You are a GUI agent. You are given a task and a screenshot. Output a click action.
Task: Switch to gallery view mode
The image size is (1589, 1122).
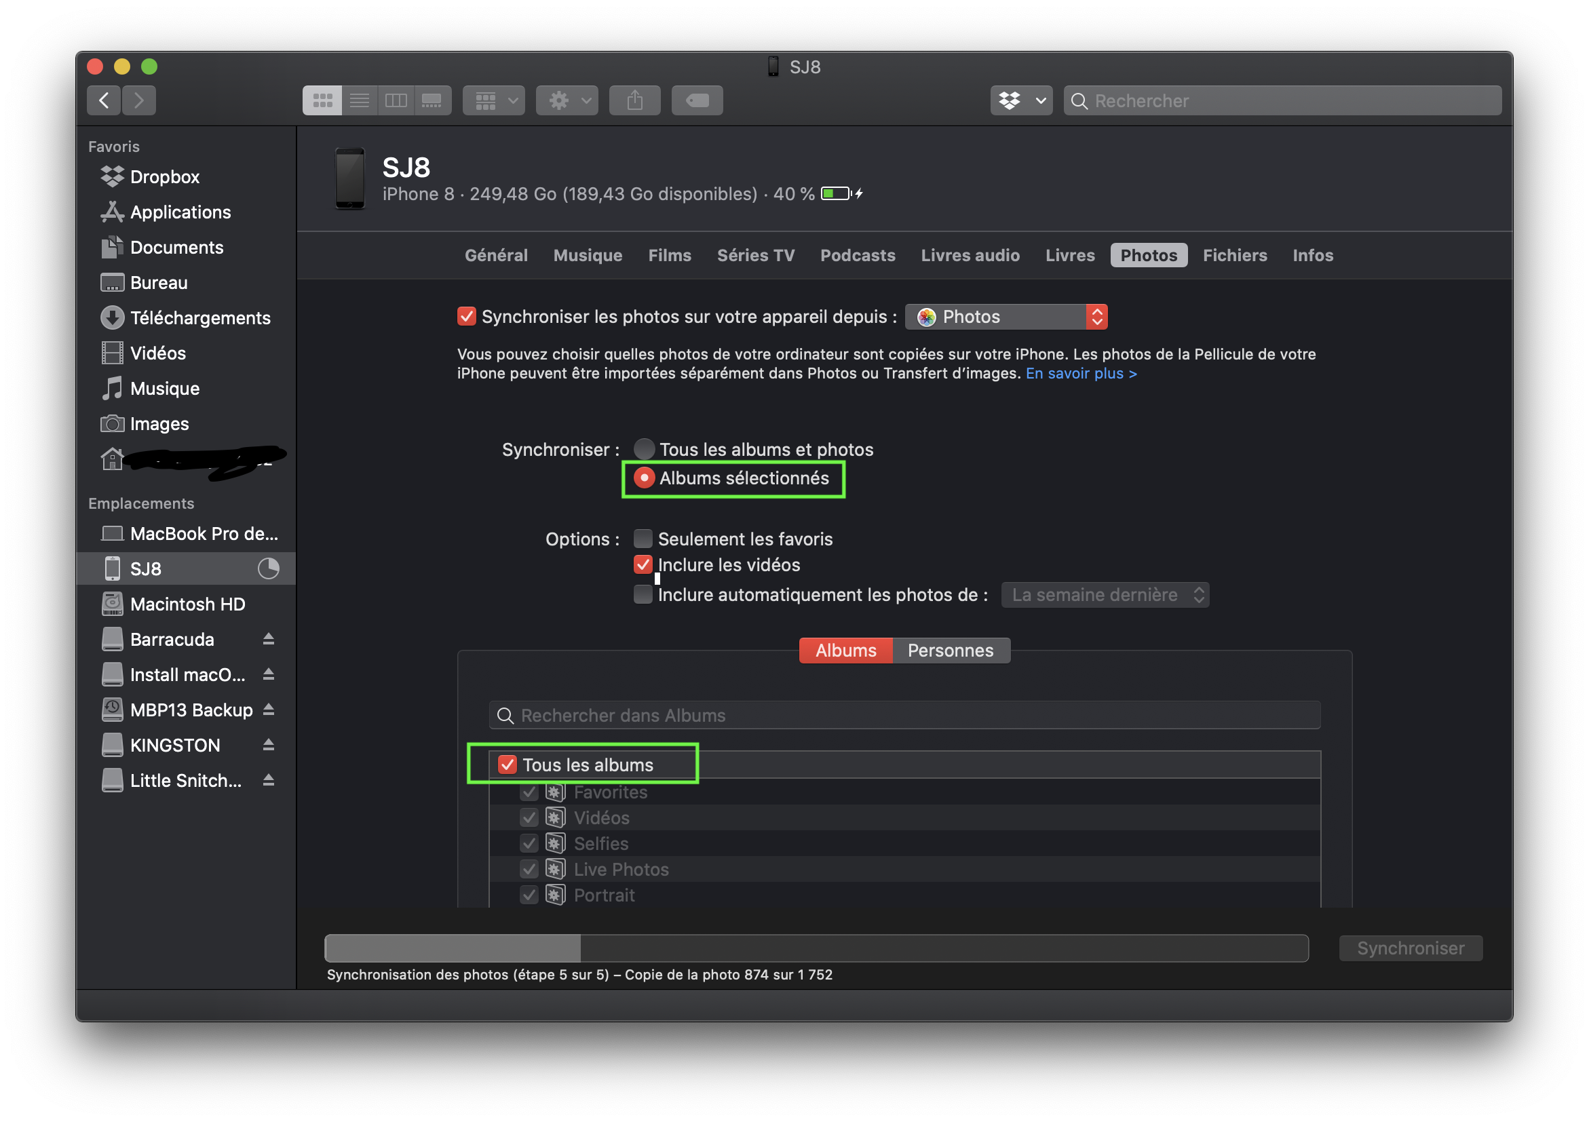tap(432, 101)
